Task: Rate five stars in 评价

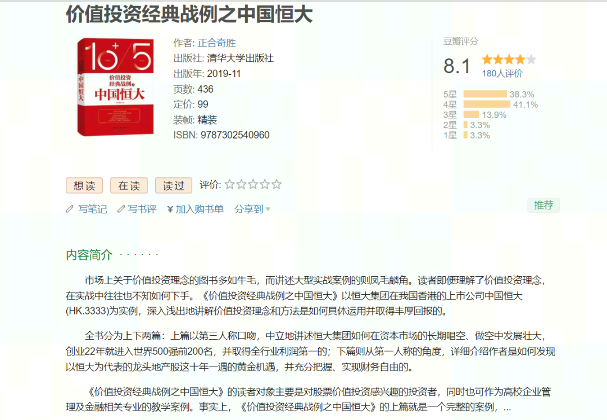Action: (276, 185)
